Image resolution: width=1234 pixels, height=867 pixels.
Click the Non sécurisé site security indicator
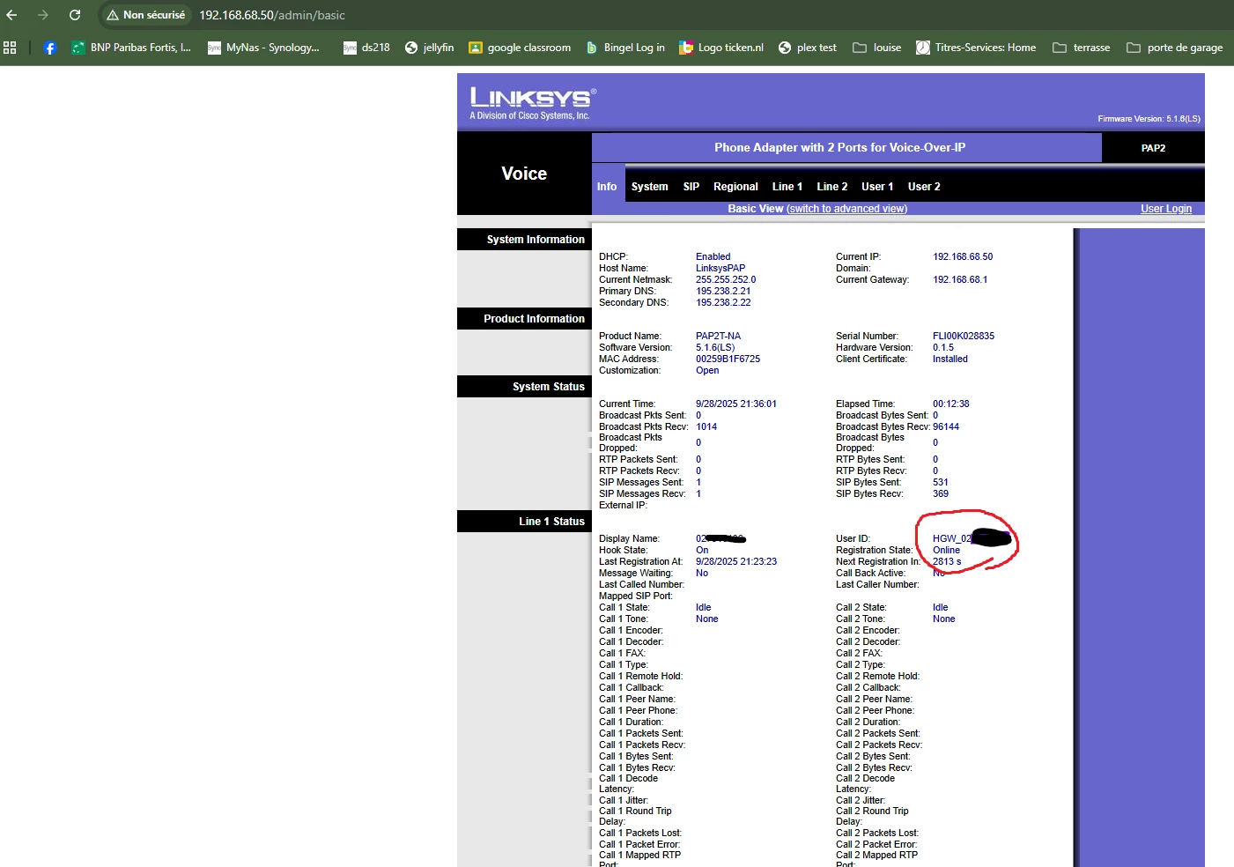click(145, 15)
